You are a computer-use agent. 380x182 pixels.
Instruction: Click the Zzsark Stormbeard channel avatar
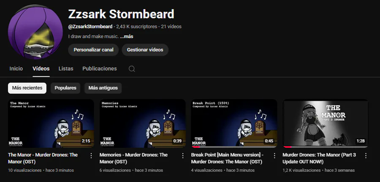[35, 32]
